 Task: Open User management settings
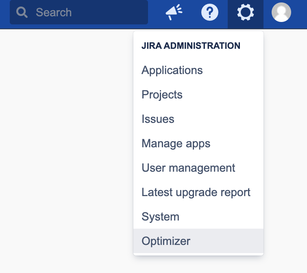(x=188, y=168)
